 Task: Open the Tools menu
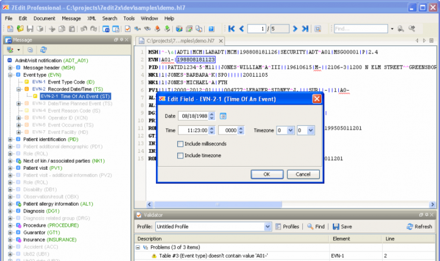tap(129, 18)
